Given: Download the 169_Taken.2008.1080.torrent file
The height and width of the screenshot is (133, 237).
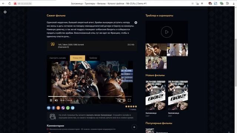Looking at the screenshot, I should click(71, 45).
